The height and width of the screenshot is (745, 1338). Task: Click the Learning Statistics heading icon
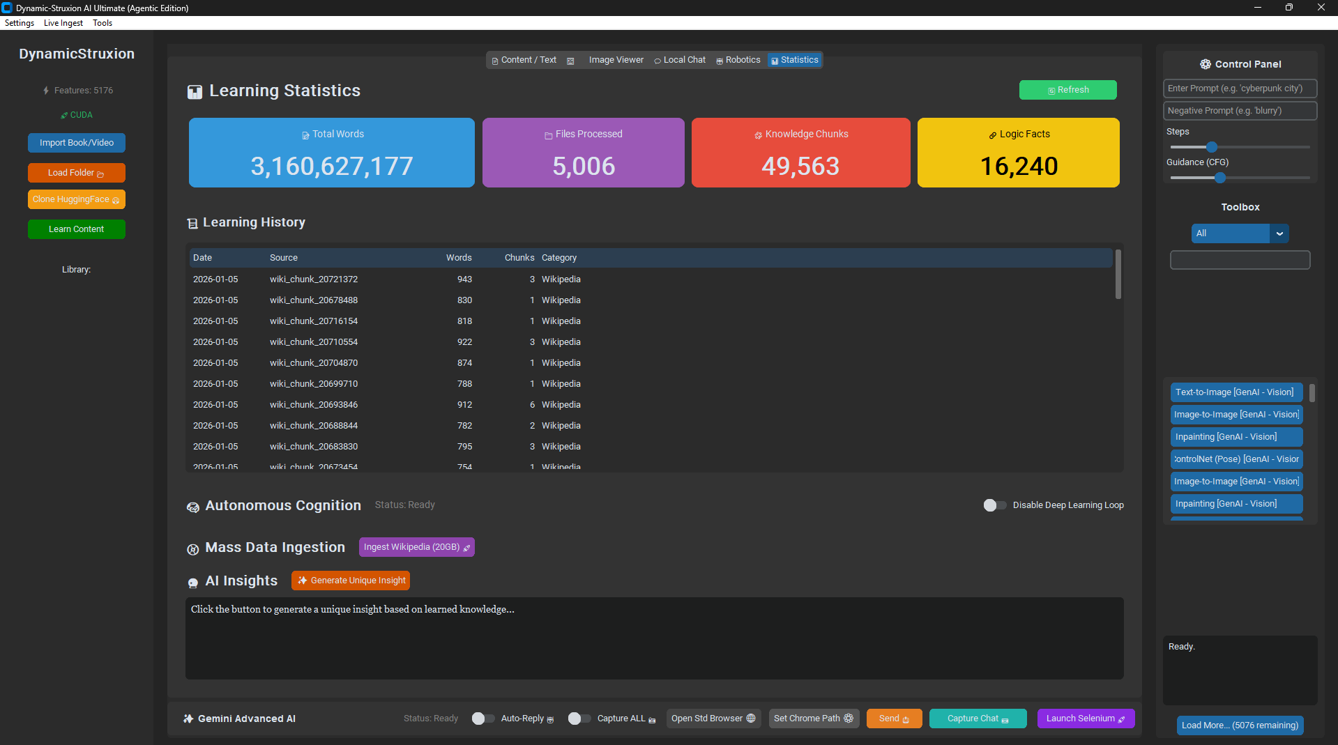tap(195, 92)
